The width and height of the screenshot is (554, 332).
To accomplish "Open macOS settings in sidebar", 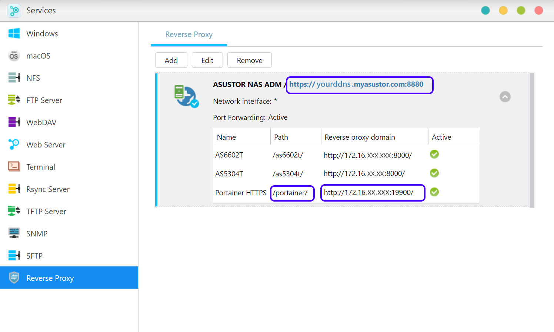I will click(x=69, y=56).
